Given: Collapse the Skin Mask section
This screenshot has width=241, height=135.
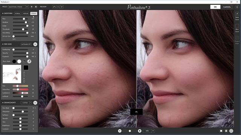Looking at the screenshot, I should [3, 44].
